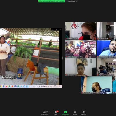Expand the Participants caret arrow
Image resolution: width=116 pixels, height=116 pixels.
pyautogui.click(x=50, y=112)
